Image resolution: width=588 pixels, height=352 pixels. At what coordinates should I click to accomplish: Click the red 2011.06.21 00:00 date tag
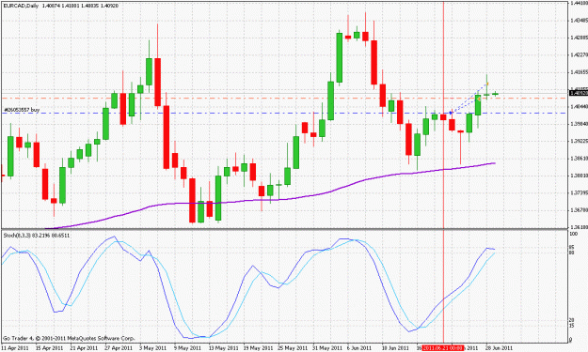(x=443, y=348)
